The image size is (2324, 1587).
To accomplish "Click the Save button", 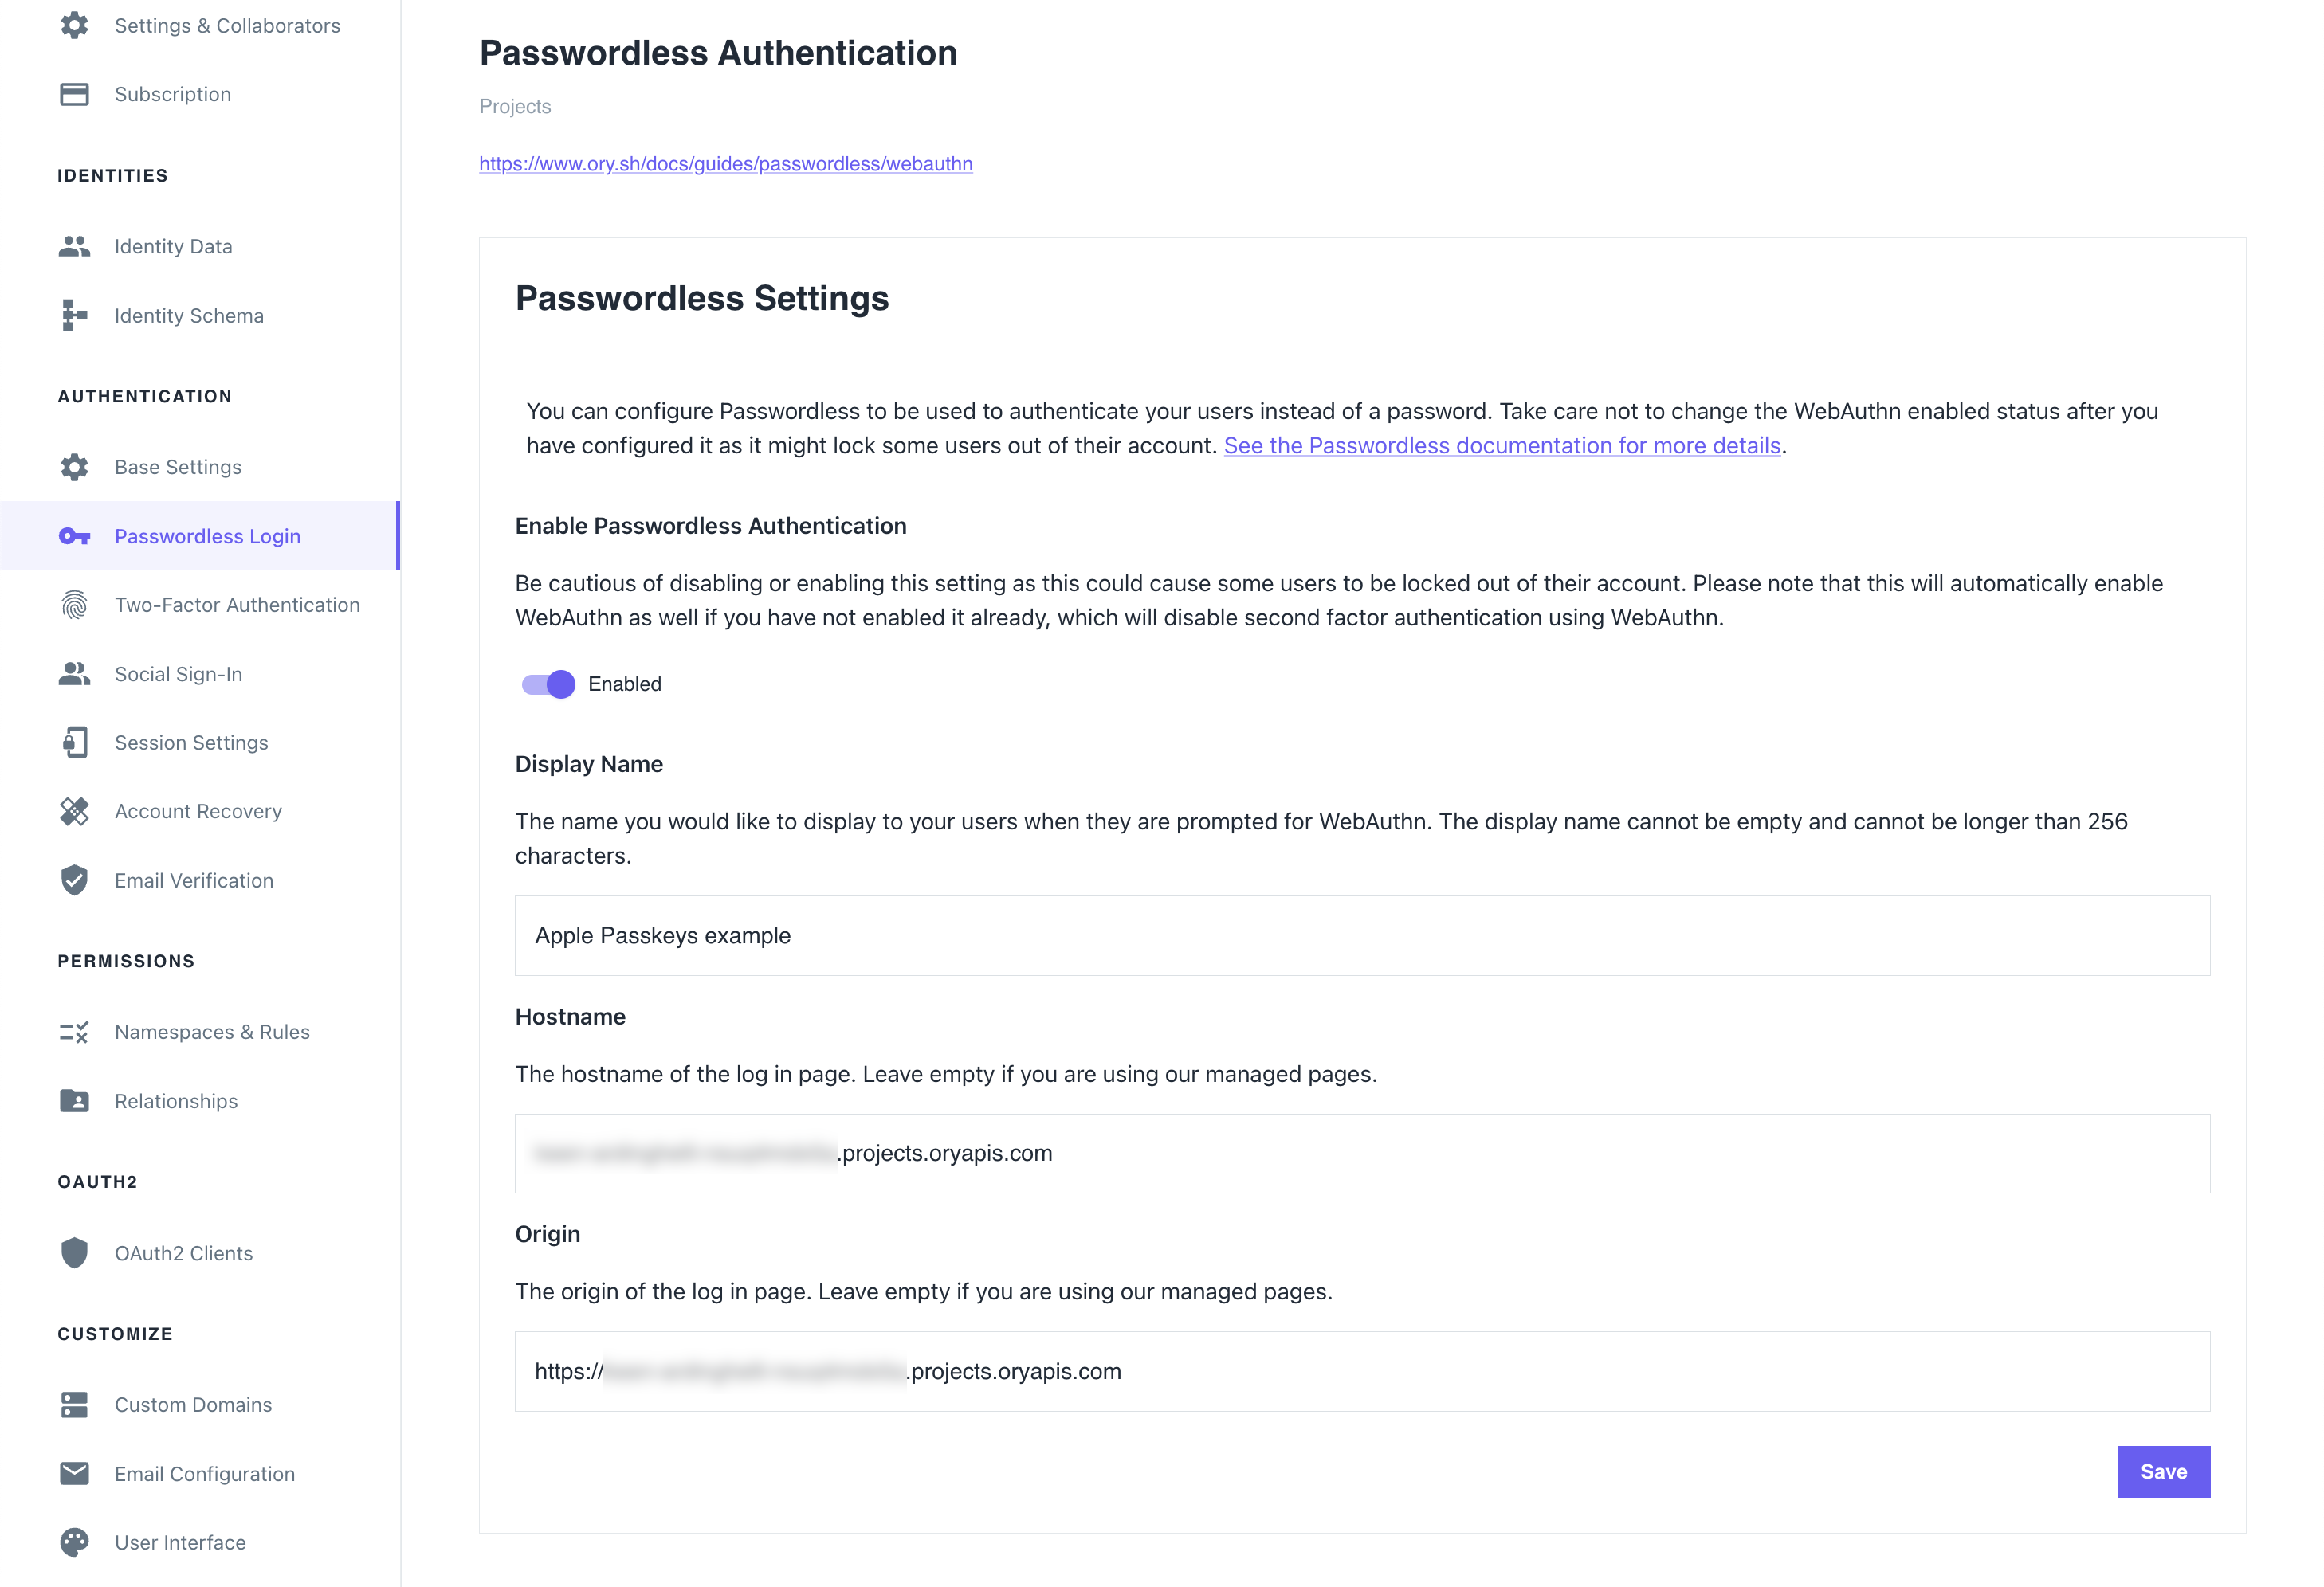I will tap(2163, 1471).
